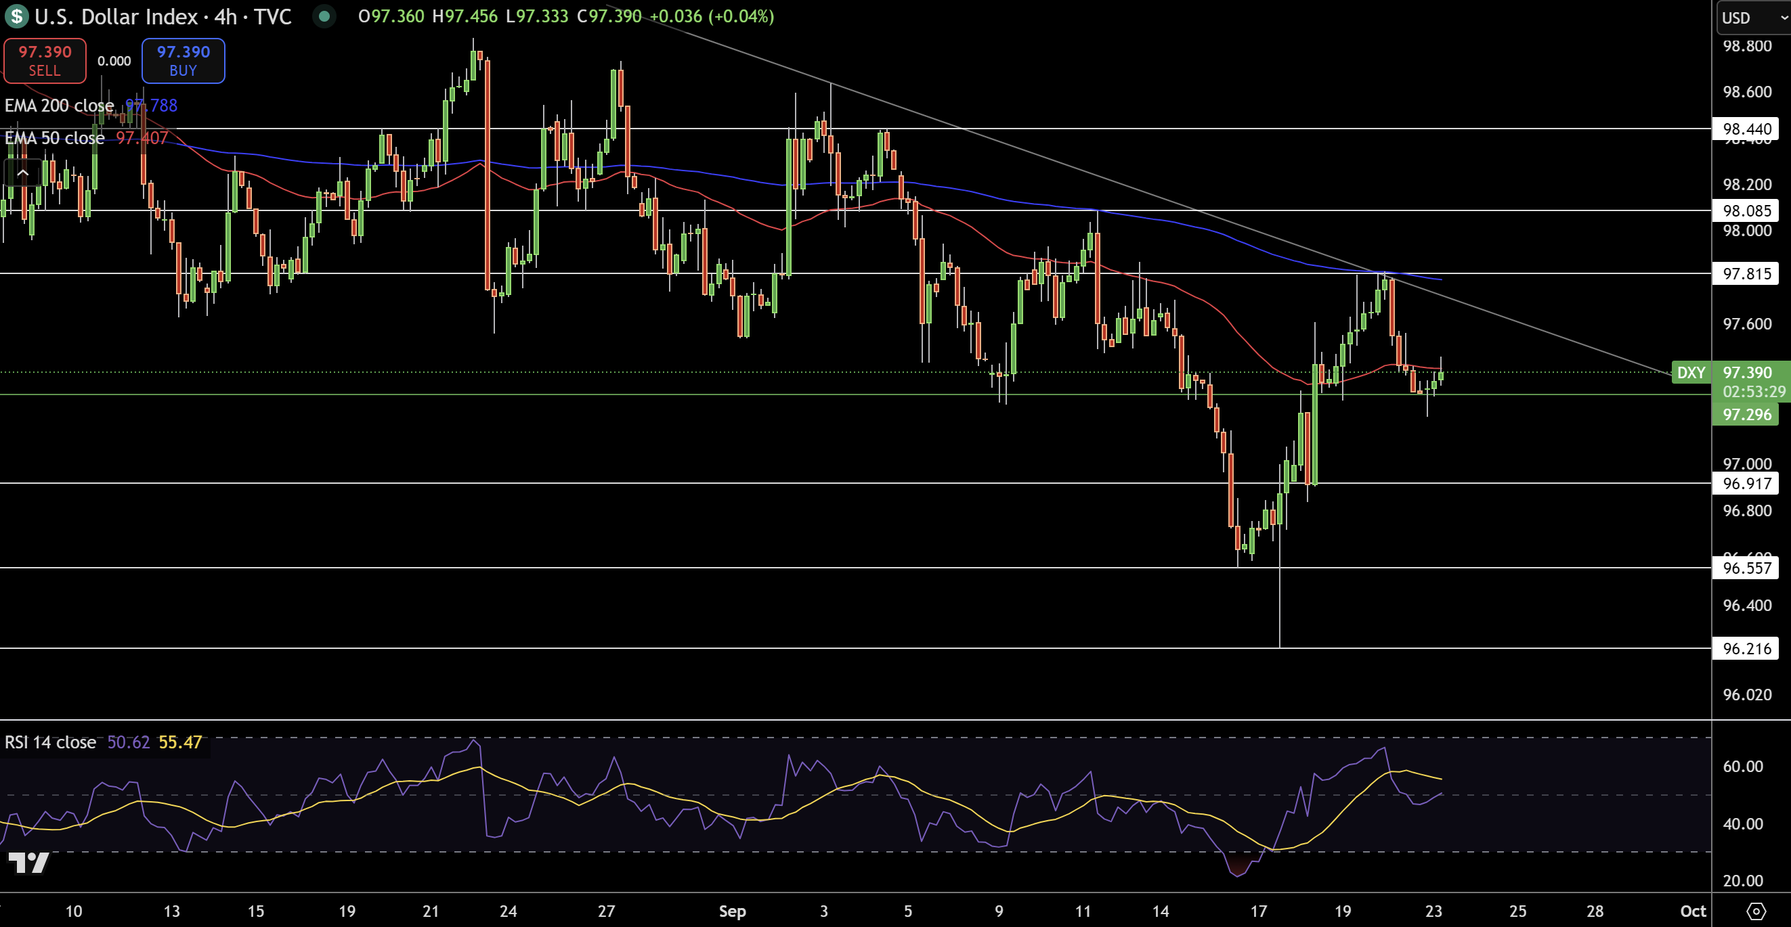Select the EMA 50 close indicator label
The image size is (1791, 927).
pyautogui.click(x=54, y=137)
